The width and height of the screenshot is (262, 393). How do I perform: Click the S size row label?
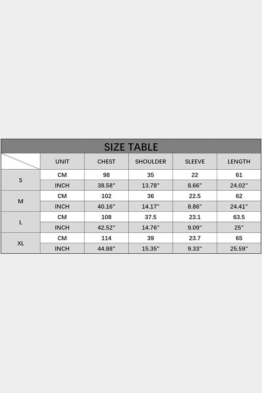pos(21,180)
